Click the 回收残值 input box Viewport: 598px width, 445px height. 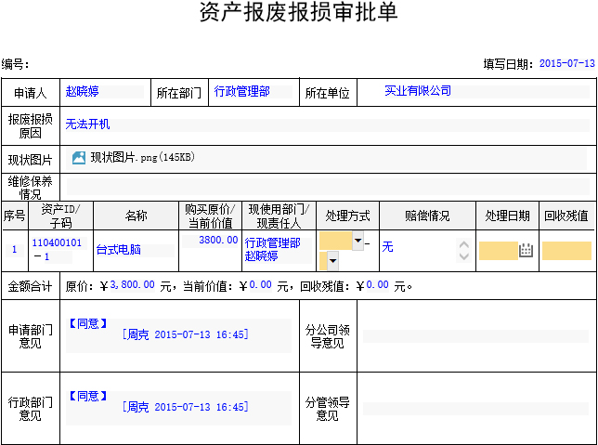coord(566,250)
